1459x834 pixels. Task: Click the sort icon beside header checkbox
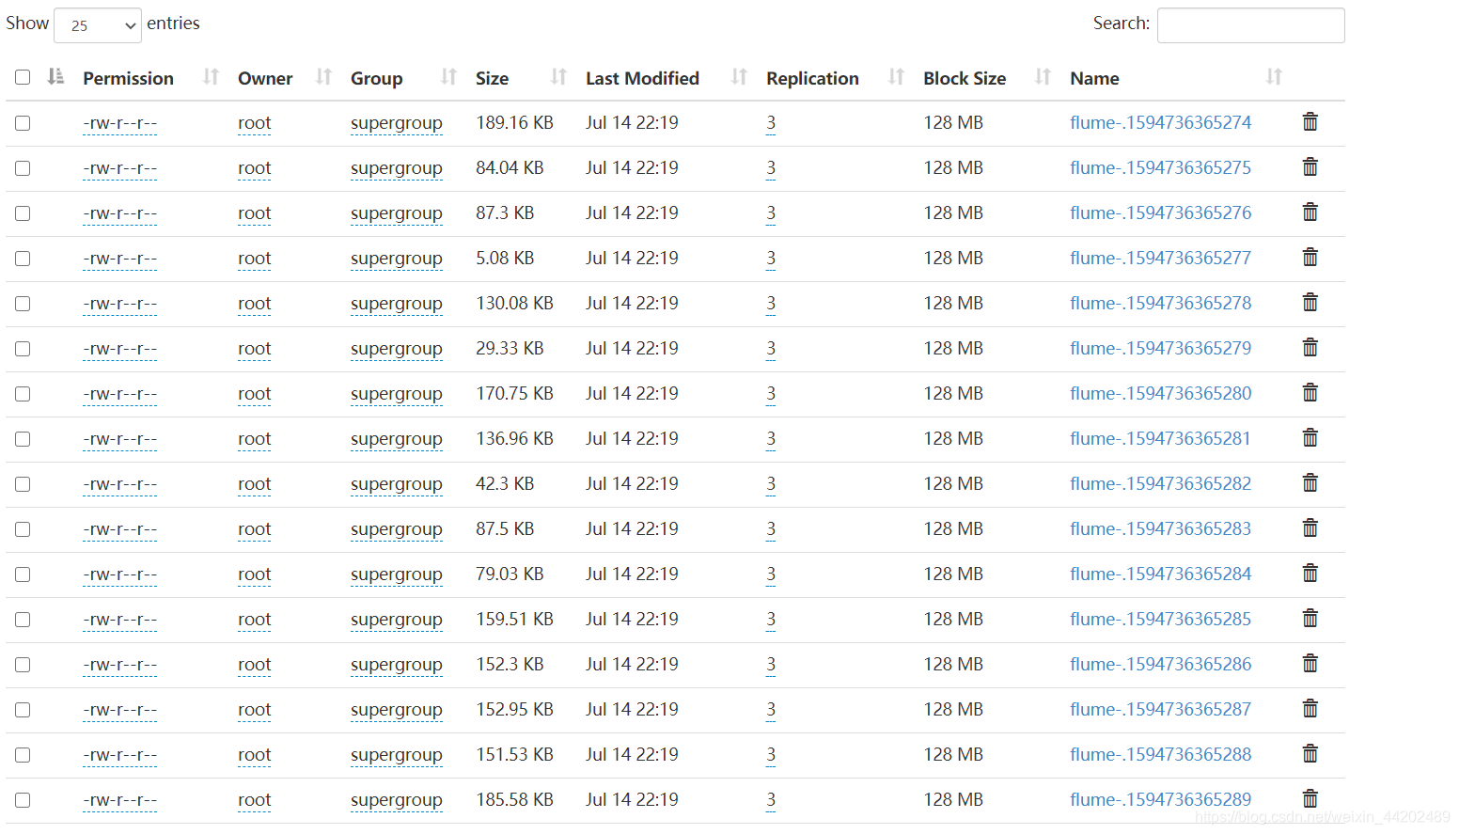click(55, 77)
